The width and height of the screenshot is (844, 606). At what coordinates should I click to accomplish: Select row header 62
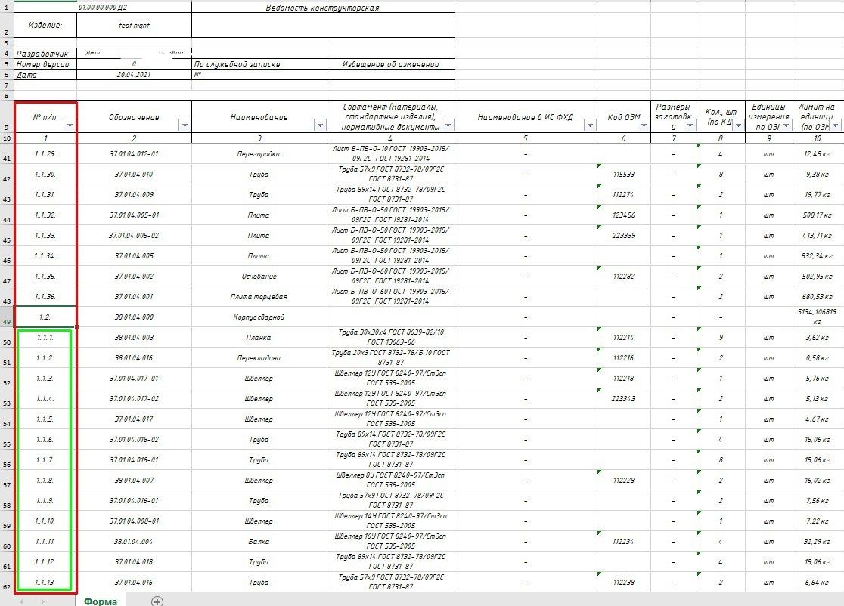point(7,583)
